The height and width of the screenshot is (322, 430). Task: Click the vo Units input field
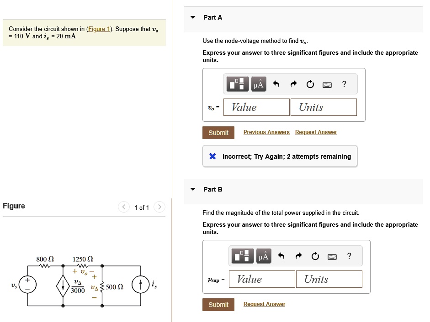click(x=324, y=107)
